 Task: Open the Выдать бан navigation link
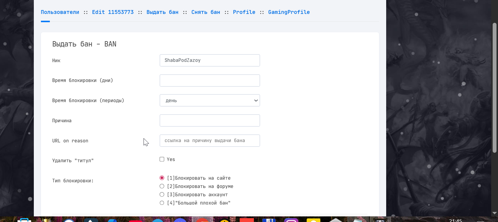point(163,12)
